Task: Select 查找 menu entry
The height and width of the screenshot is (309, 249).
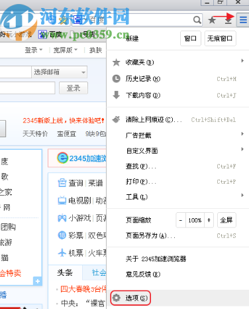Action: pyautogui.click(x=177, y=166)
